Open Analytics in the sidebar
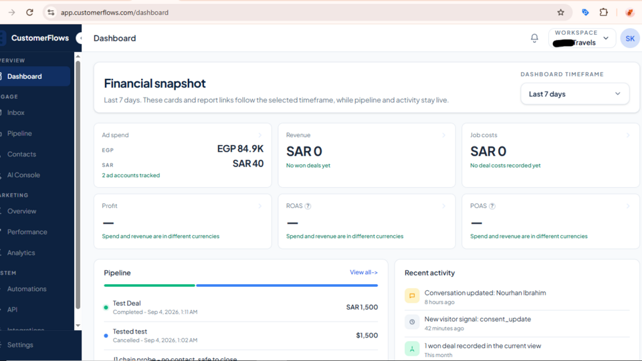Screen dimensions: 642x361 pos(21,253)
